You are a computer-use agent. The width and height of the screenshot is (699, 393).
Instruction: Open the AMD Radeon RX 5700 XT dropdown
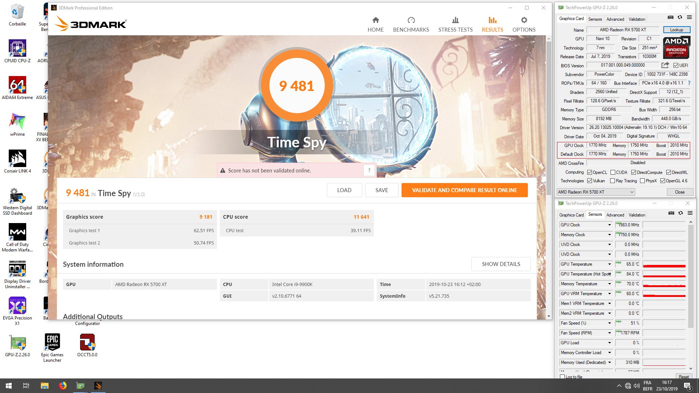[596, 192]
